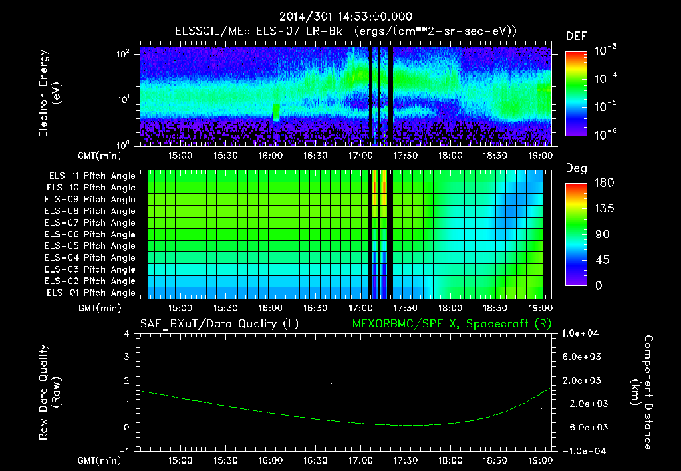
Task: Click the 180 tick on Deg color bar
Action: coord(604,183)
